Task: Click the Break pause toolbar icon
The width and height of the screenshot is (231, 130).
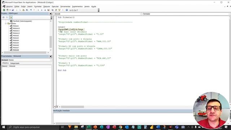Action: coord(42,10)
